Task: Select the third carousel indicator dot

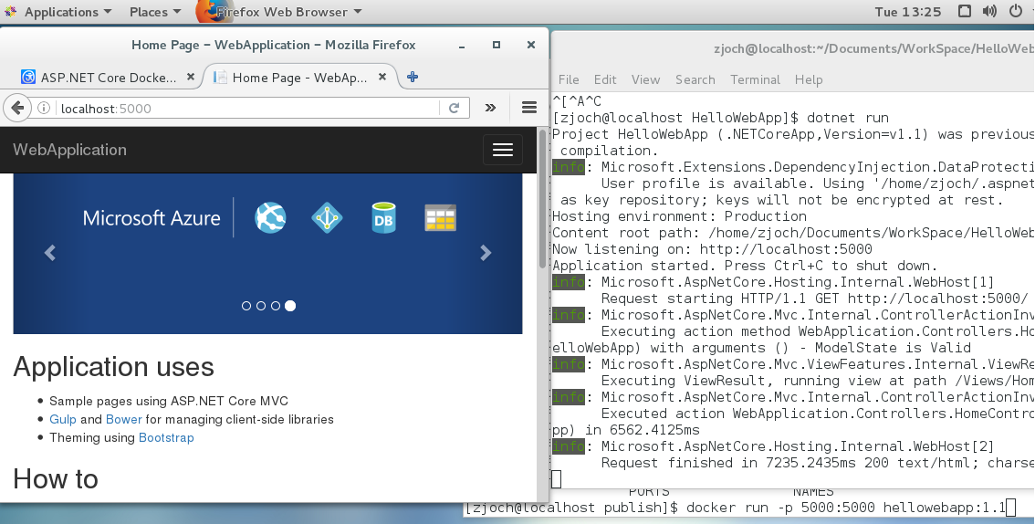Action: click(x=276, y=306)
